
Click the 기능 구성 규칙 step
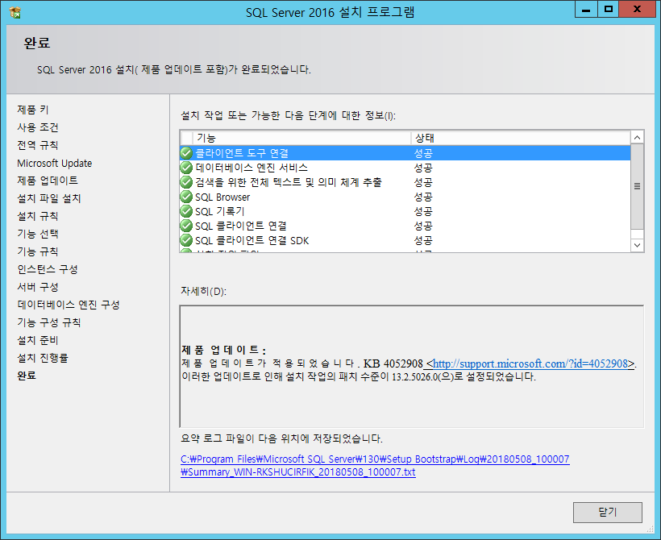[49, 322]
